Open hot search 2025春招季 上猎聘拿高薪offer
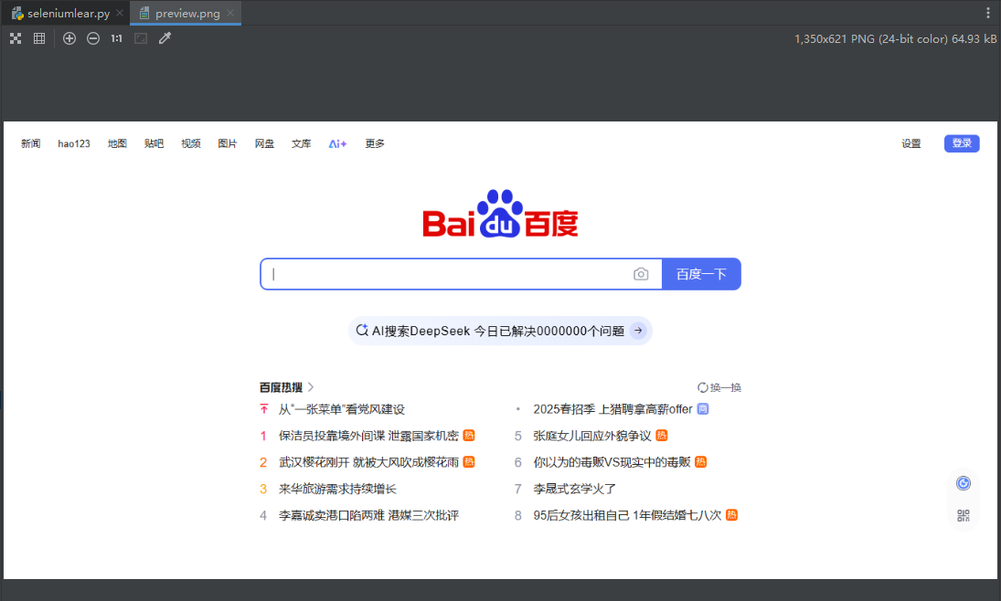The width and height of the screenshot is (1001, 601). pos(612,409)
